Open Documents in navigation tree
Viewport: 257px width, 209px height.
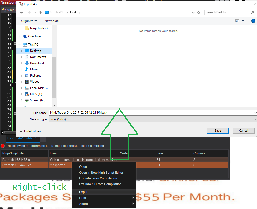[38, 57]
